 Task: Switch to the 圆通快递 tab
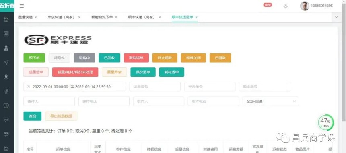tap(25, 17)
